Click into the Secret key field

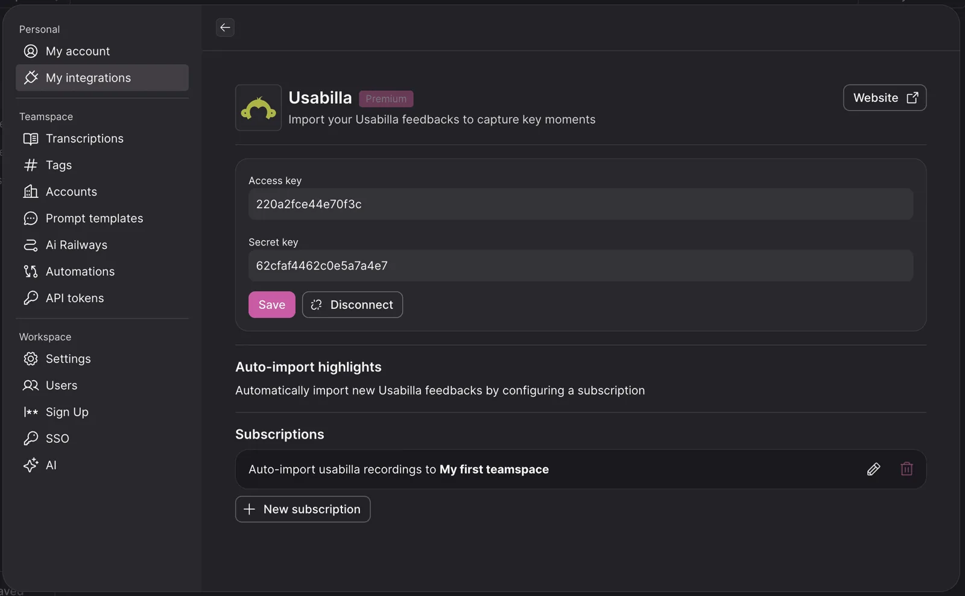581,265
